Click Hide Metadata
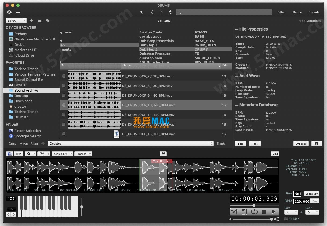This screenshot has width=327, height=226. (x=310, y=21)
